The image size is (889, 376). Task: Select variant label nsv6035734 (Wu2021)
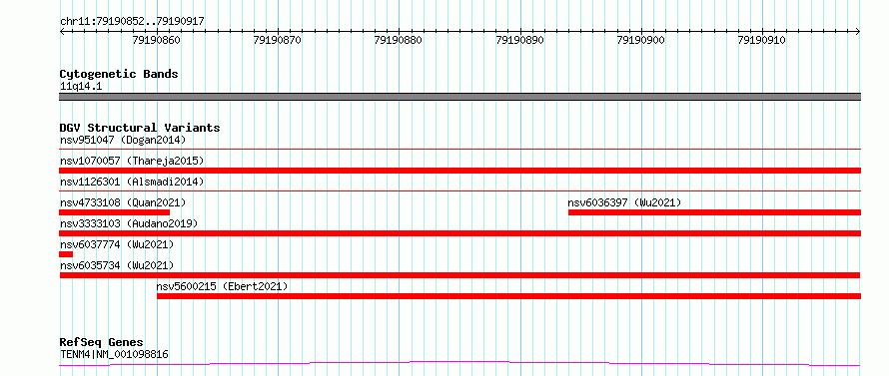coord(117,265)
